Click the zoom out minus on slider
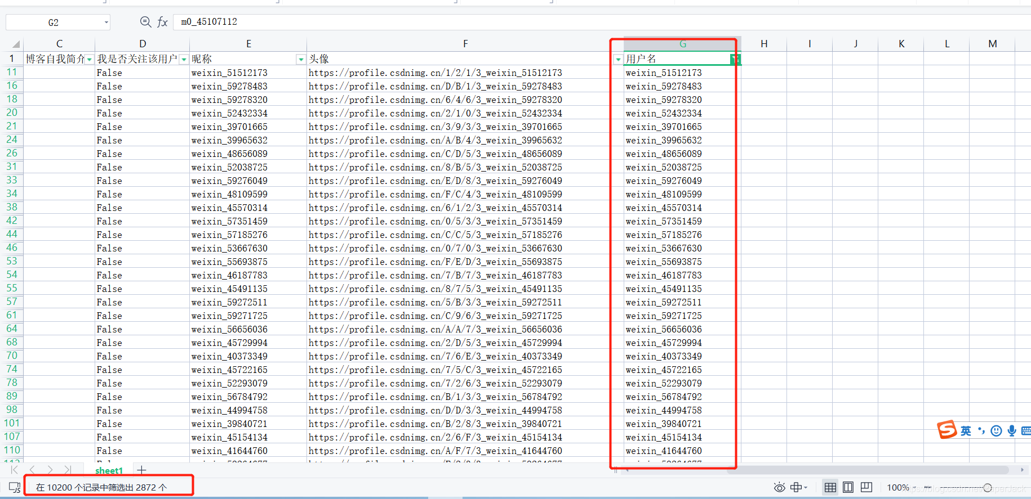Viewport: 1031px width, 499px height. click(x=928, y=488)
